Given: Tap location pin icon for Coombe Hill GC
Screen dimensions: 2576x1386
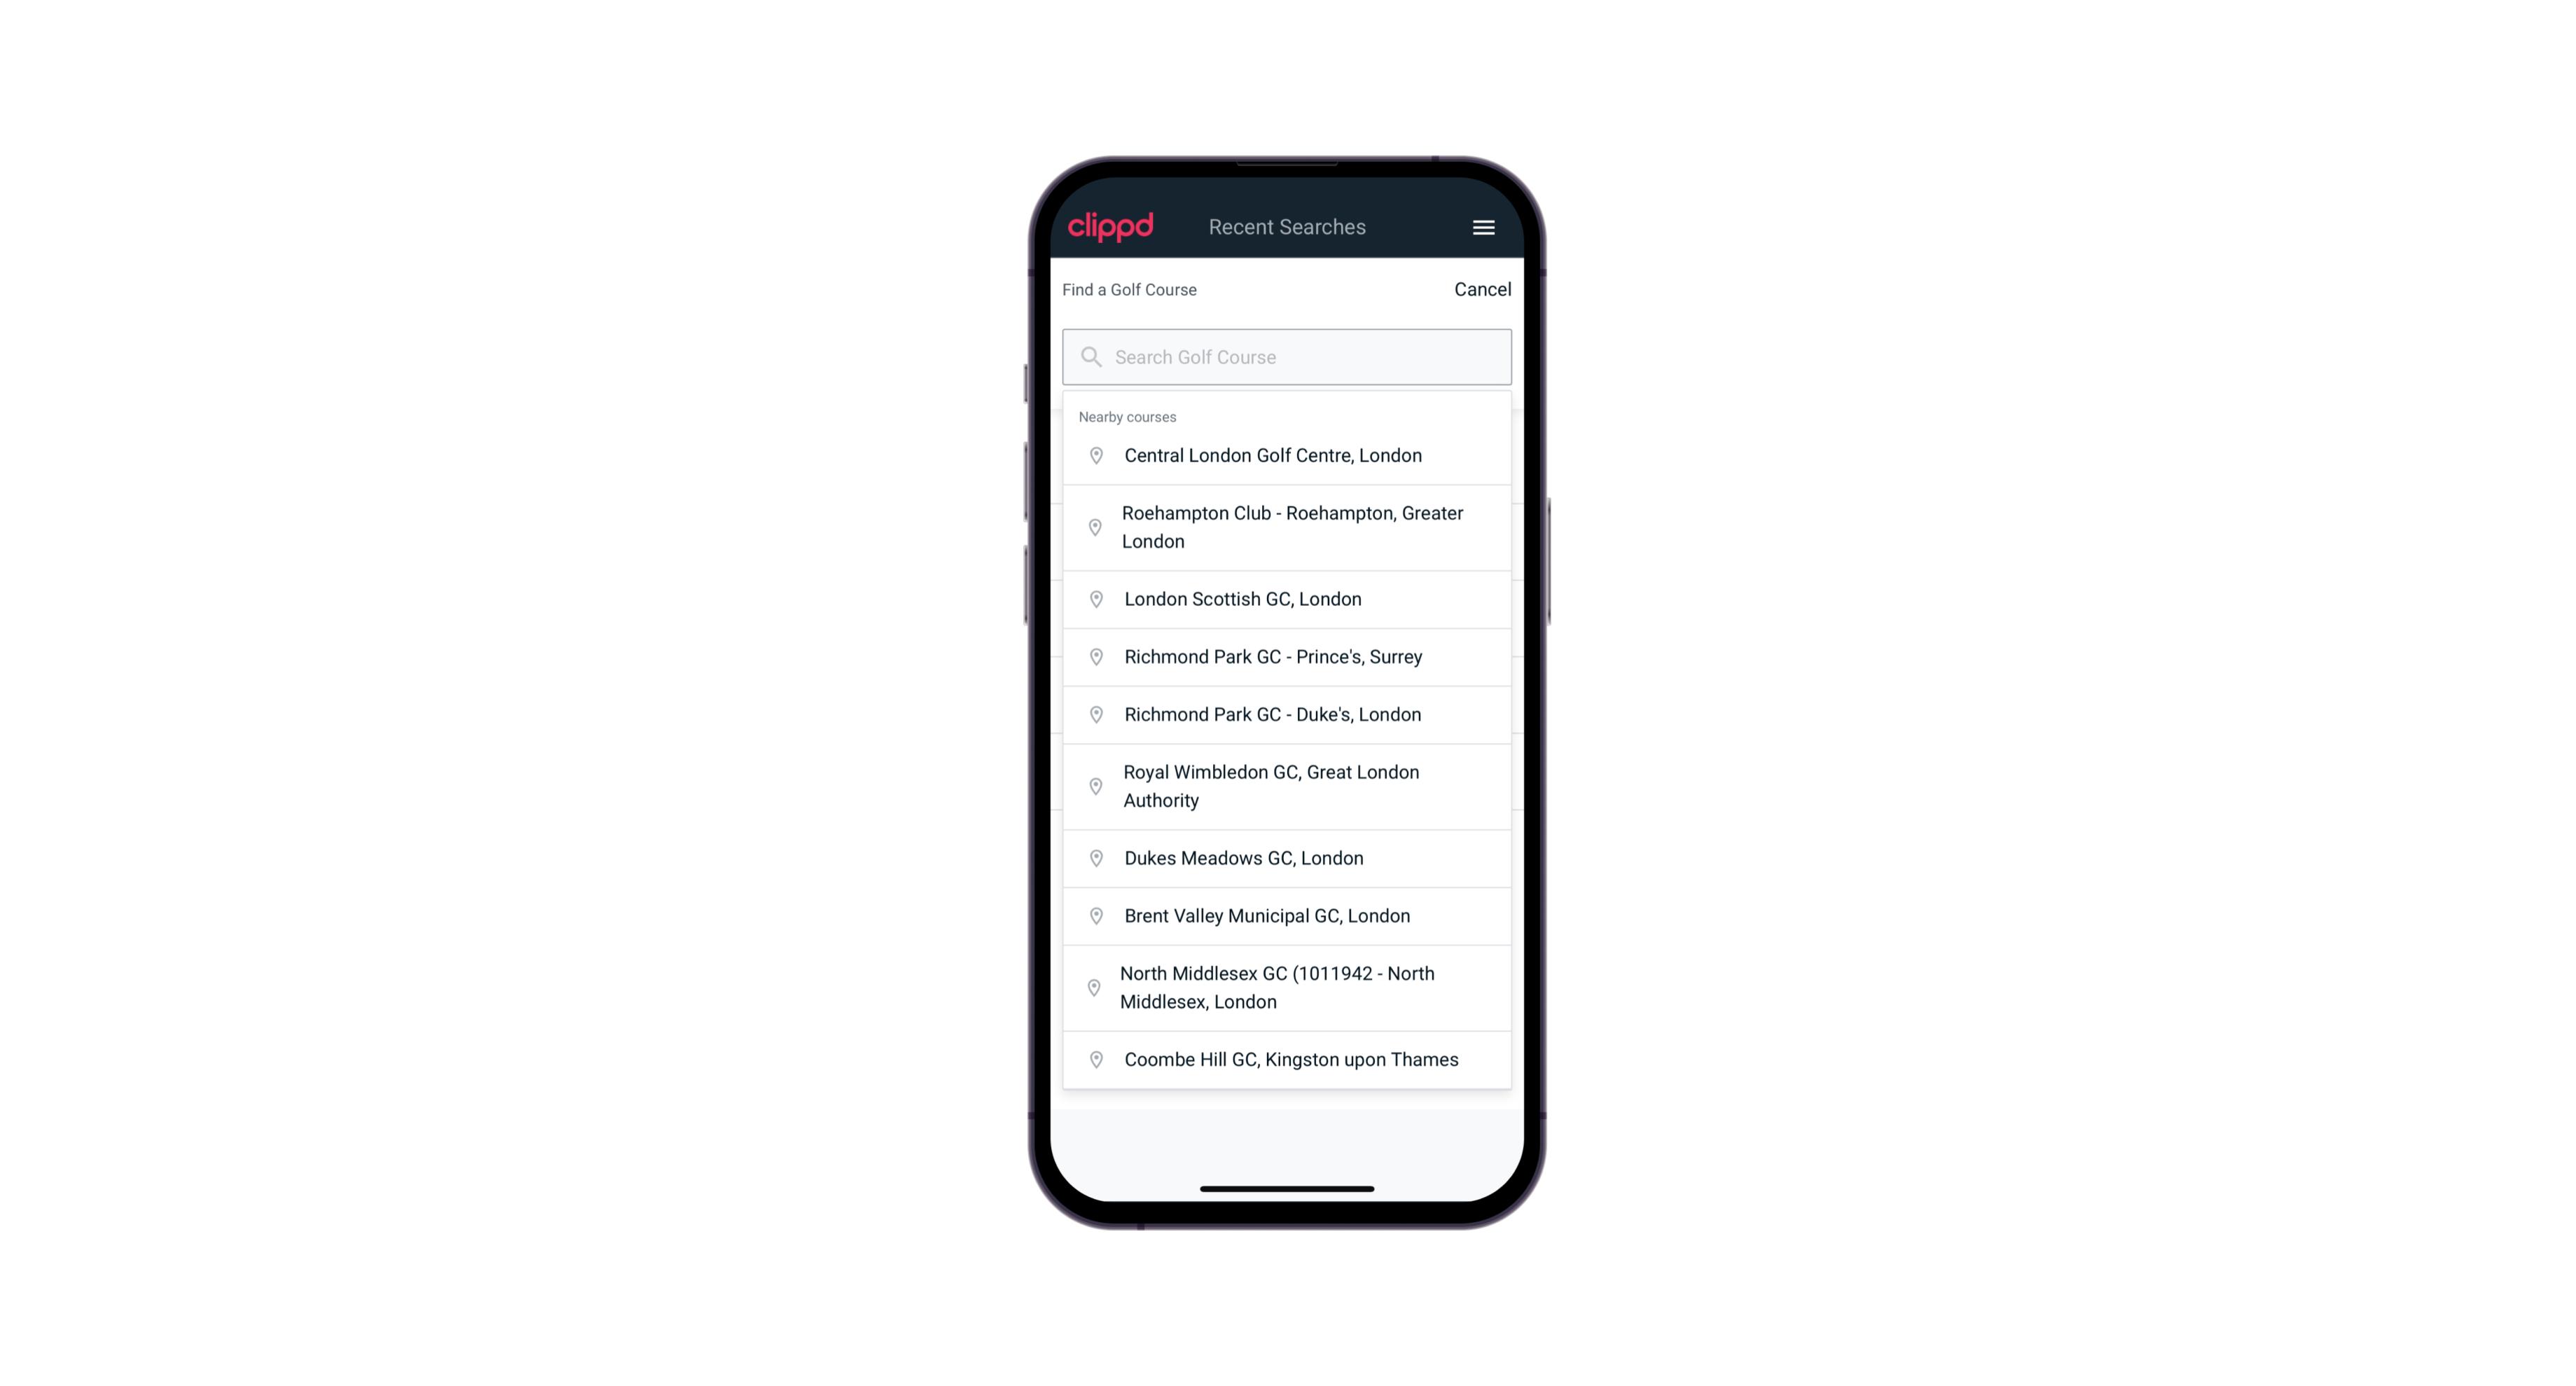Looking at the screenshot, I should (x=1093, y=1058).
